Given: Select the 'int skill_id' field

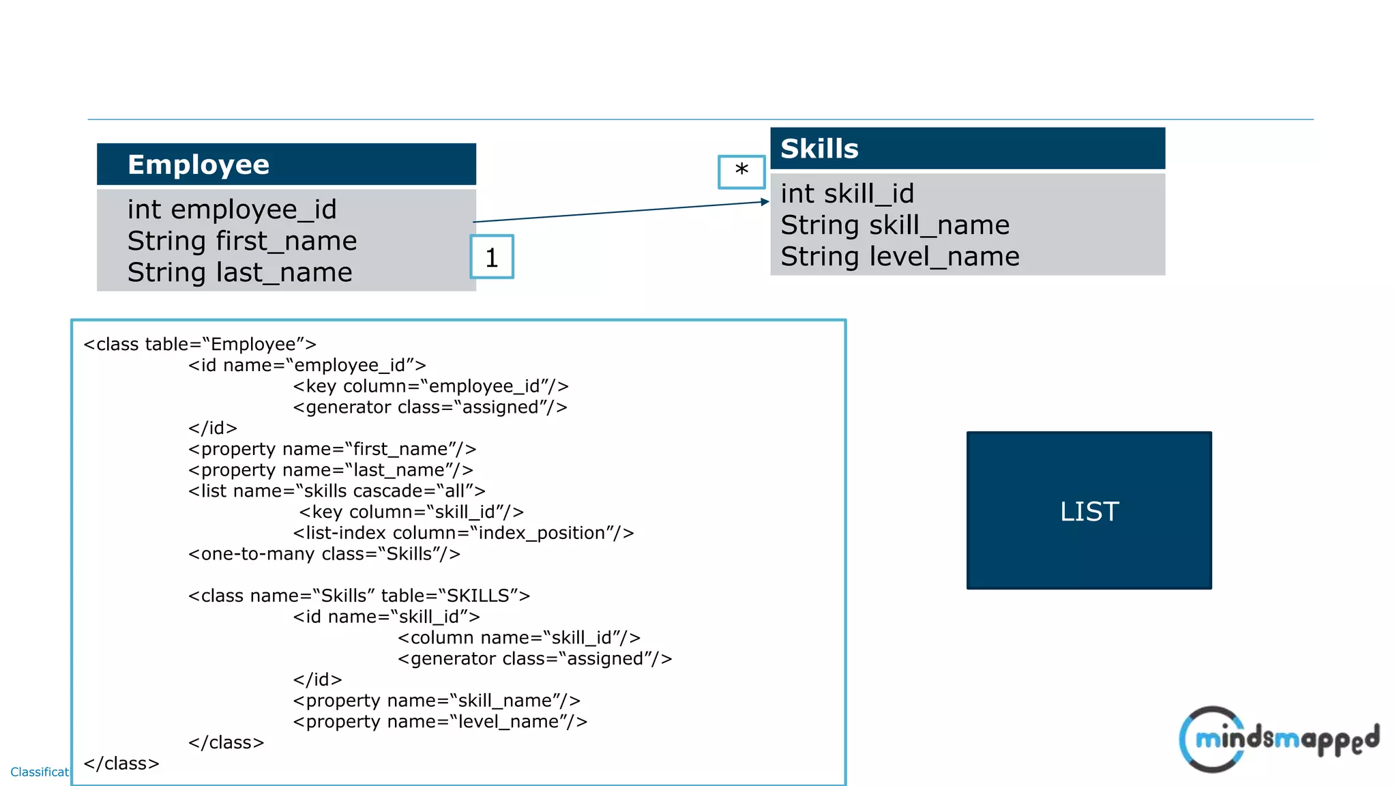Looking at the screenshot, I should coord(847,194).
